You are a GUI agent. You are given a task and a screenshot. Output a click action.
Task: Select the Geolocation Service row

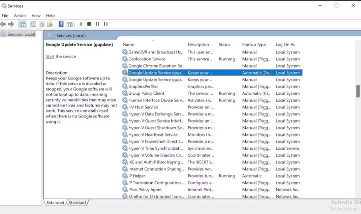212,59
